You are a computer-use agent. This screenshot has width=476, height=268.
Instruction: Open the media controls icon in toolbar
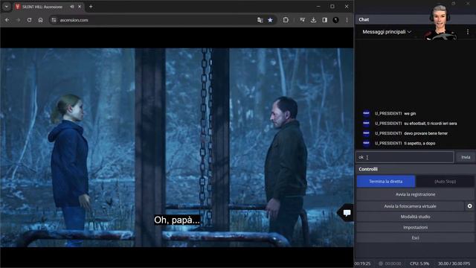point(302,20)
